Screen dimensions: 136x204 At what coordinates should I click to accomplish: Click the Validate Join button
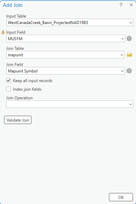(18, 120)
